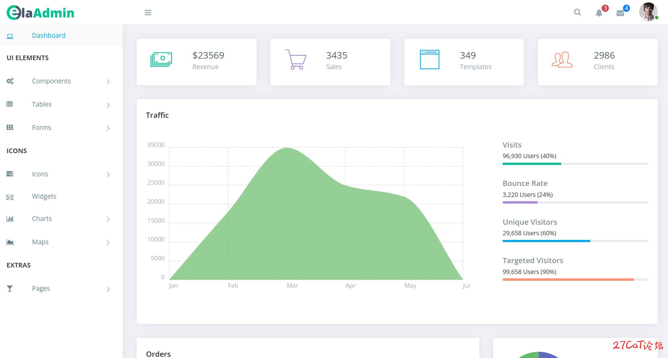This screenshot has width=668, height=358.
Task: Click the Pages cocktail glass icon
Action: point(10,289)
